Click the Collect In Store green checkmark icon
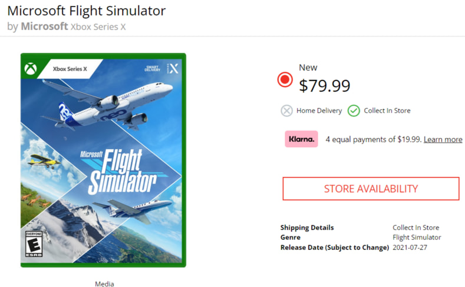Viewport: 465px width, 287px height. [x=354, y=111]
